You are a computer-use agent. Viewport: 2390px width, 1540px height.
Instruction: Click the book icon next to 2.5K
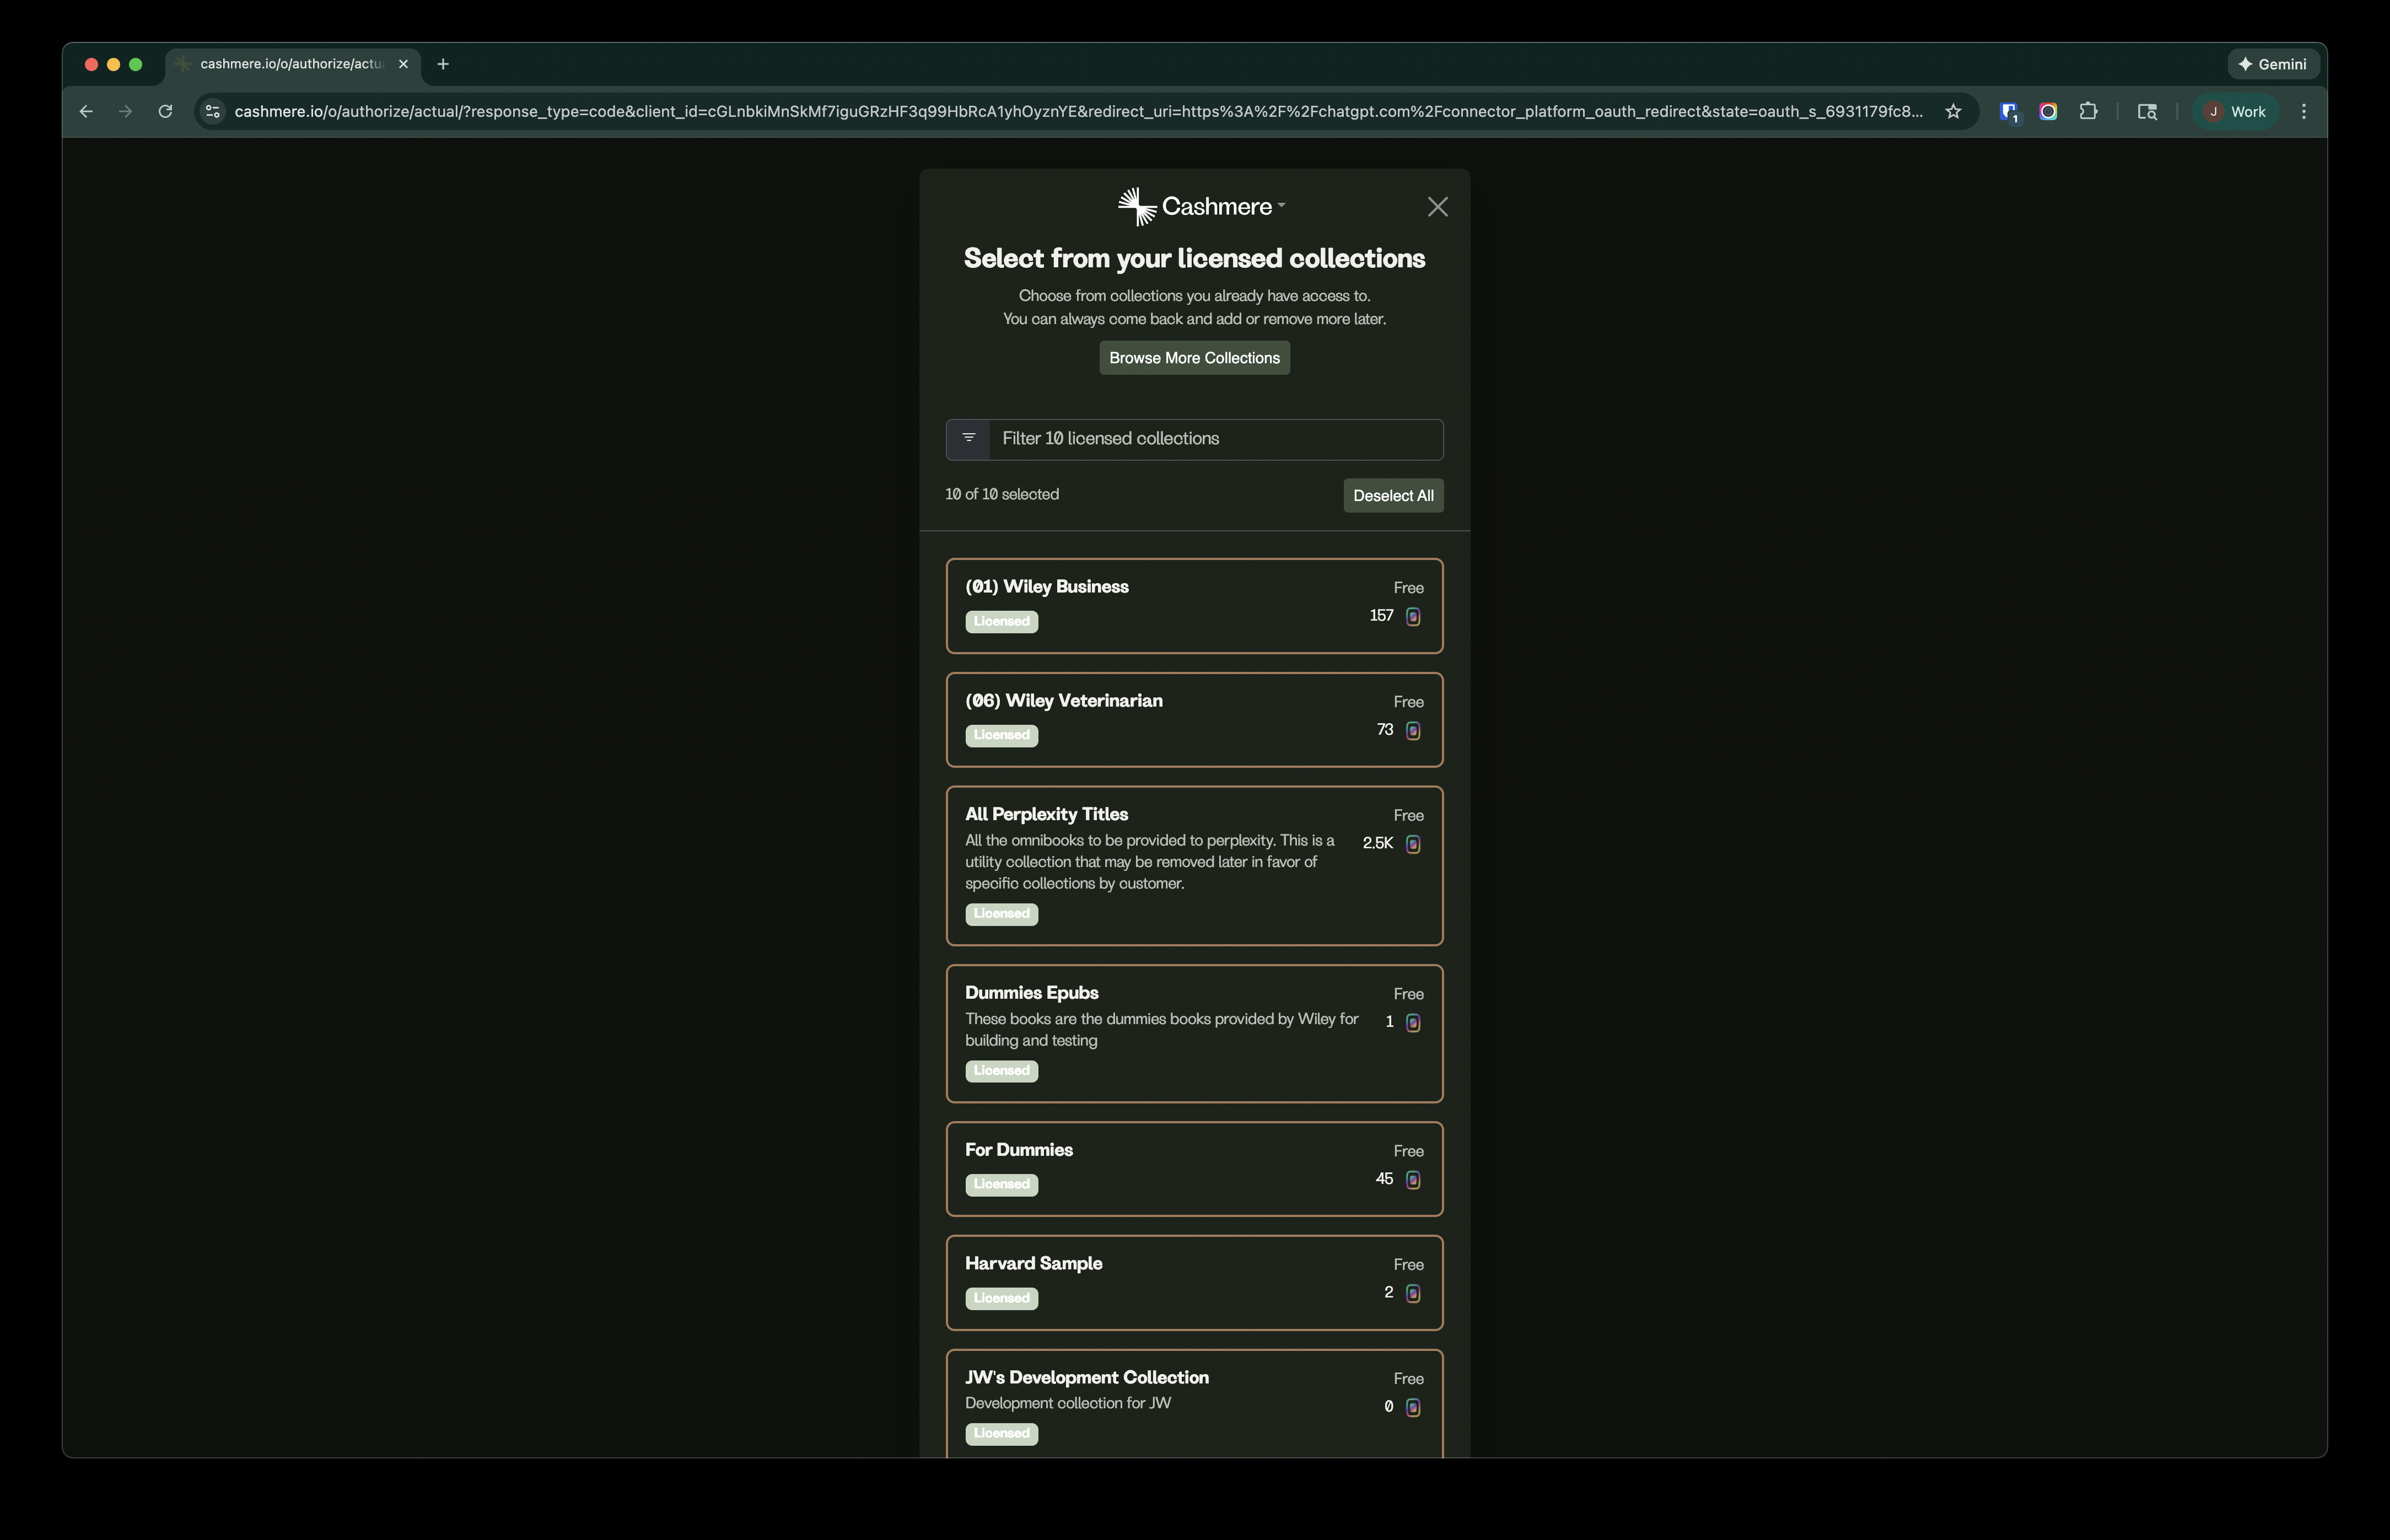[x=1413, y=845]
